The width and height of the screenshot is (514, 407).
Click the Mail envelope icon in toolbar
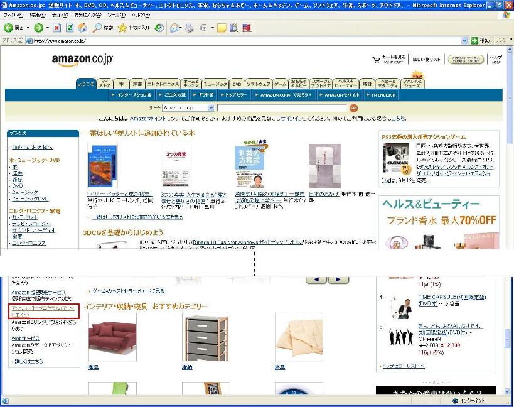point(174,28)
